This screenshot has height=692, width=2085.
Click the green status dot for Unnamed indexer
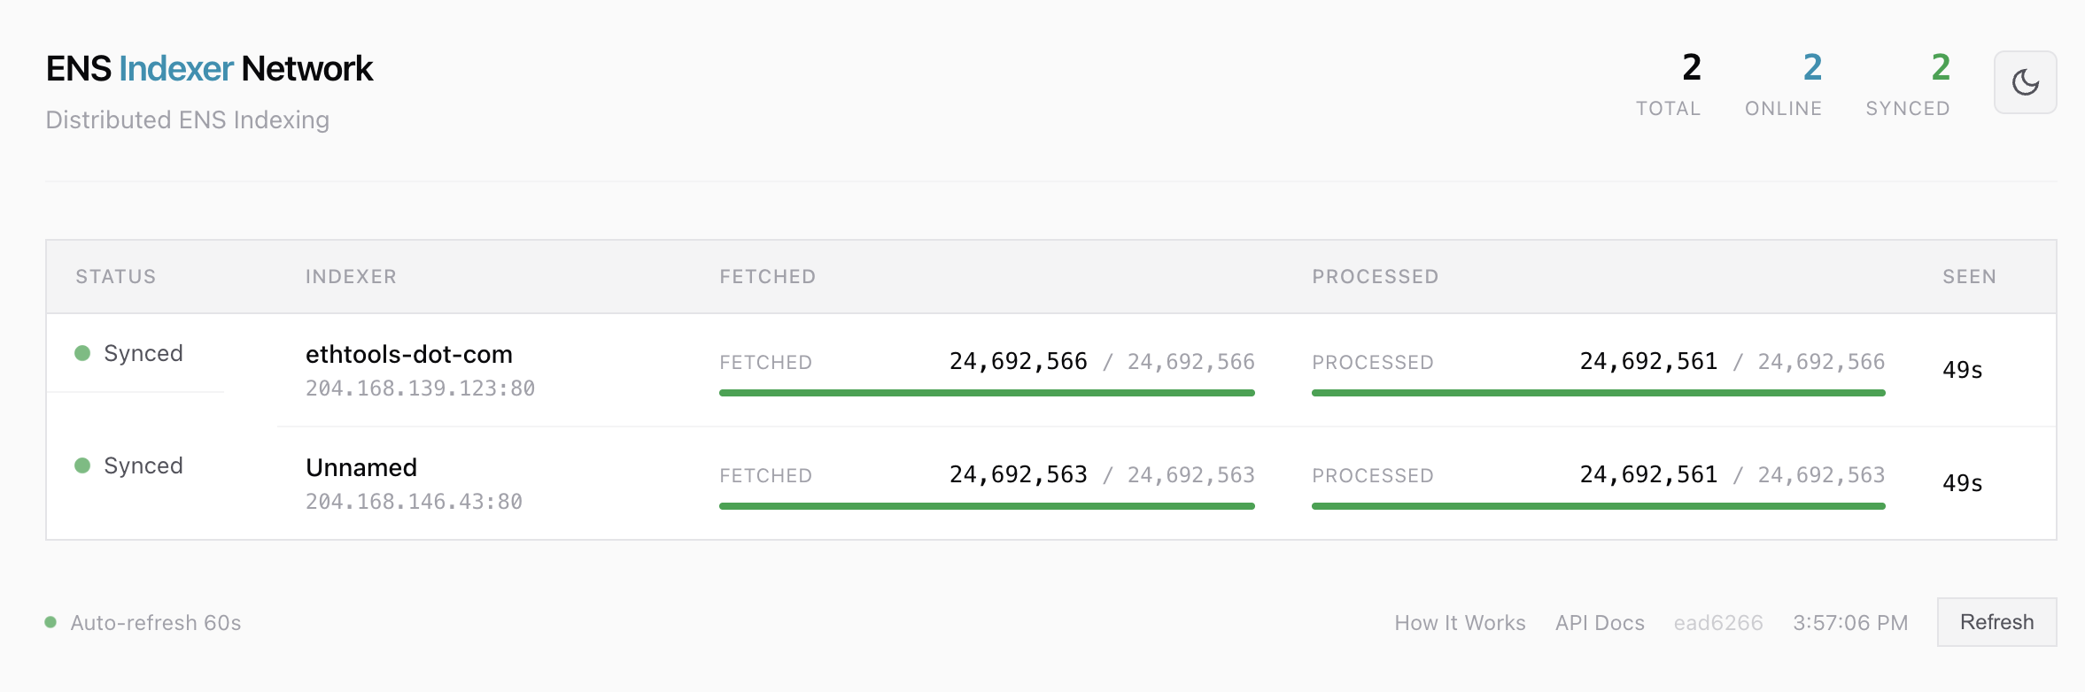(82, 465)
